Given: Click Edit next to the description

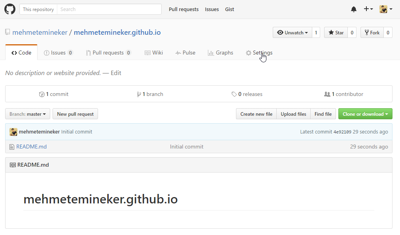Looking at the screenshot, I should click(x=116, y=73).
